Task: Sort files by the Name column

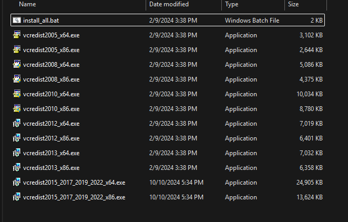Action: pyautogui.click(x=27, y=4)
